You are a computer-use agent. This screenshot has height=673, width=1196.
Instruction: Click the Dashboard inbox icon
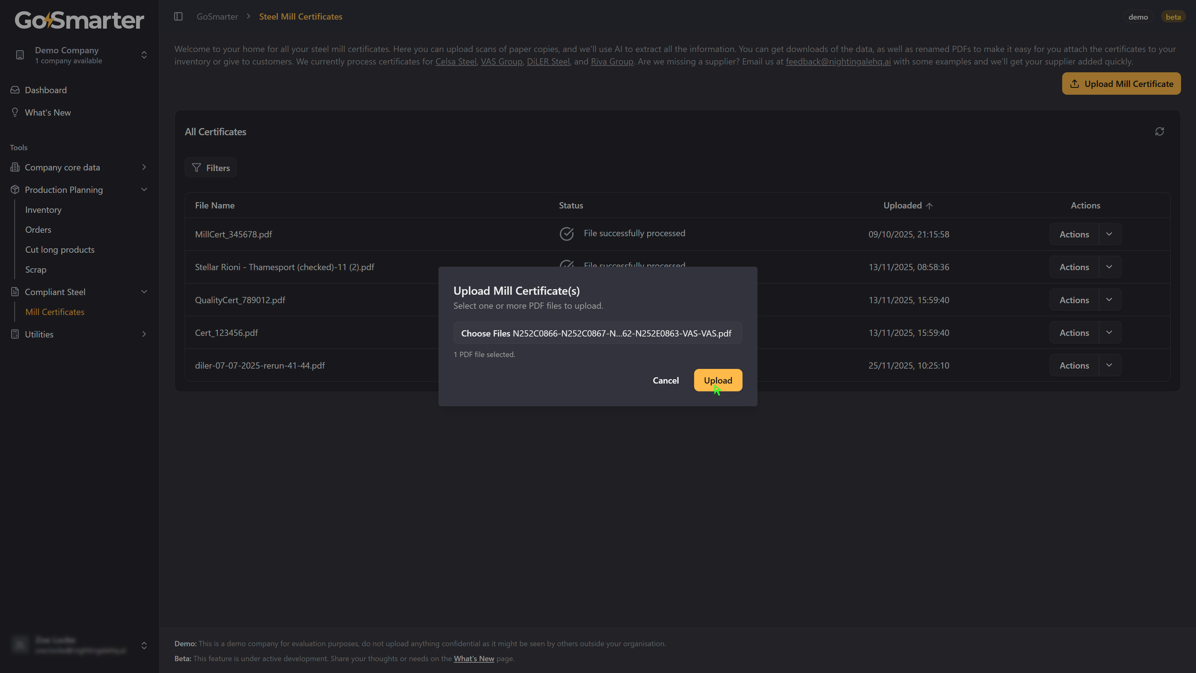point(15,90)
